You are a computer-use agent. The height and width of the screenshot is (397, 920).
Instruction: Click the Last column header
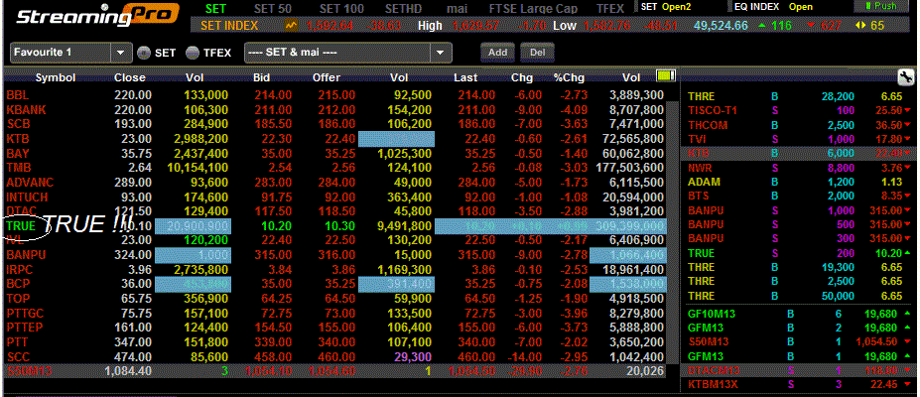pos(465,77)
